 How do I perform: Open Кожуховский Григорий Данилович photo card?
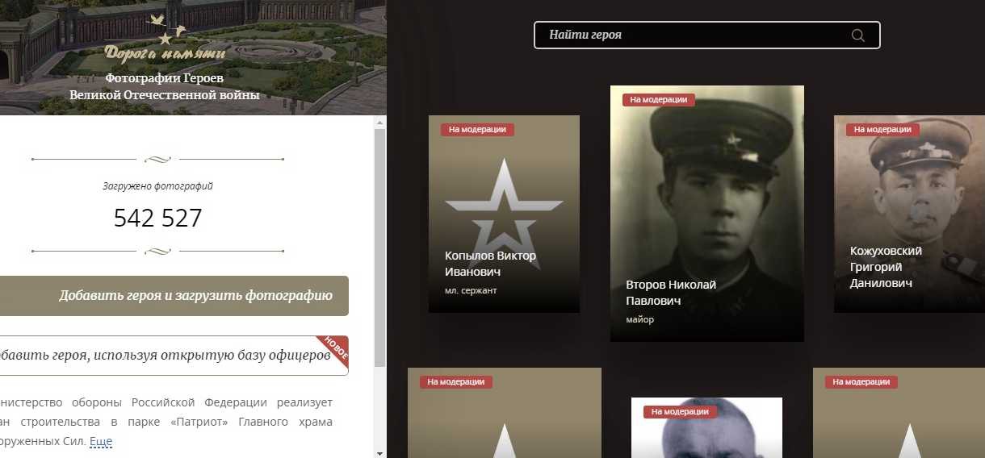pyautogui.click(x=909, y=214)
